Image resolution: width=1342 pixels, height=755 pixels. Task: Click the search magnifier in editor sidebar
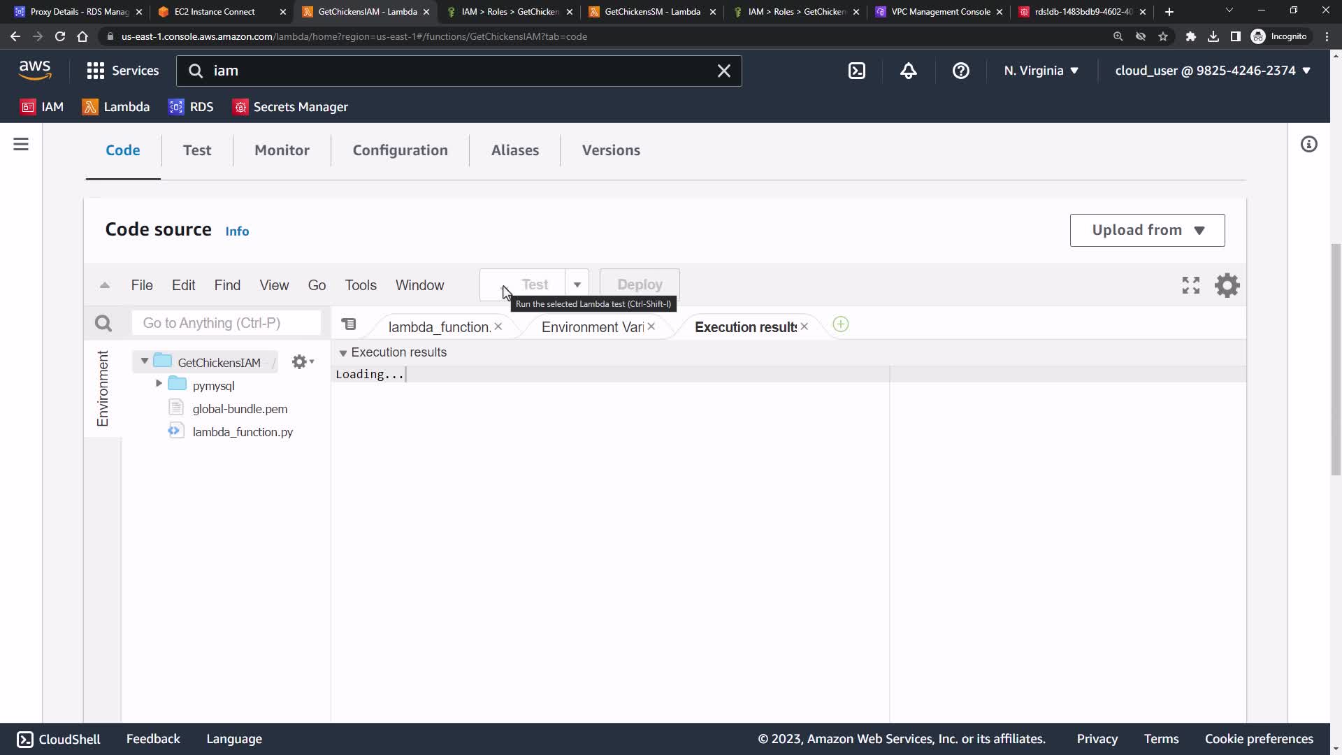pos(103,323)
